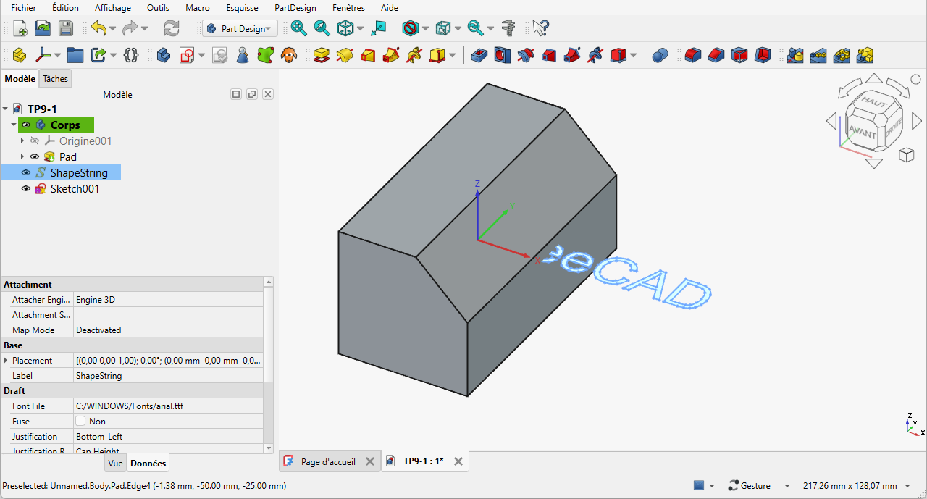Click the Refresh recompute icon
Screen dimensions: 927x499
(x=172, y=28)
